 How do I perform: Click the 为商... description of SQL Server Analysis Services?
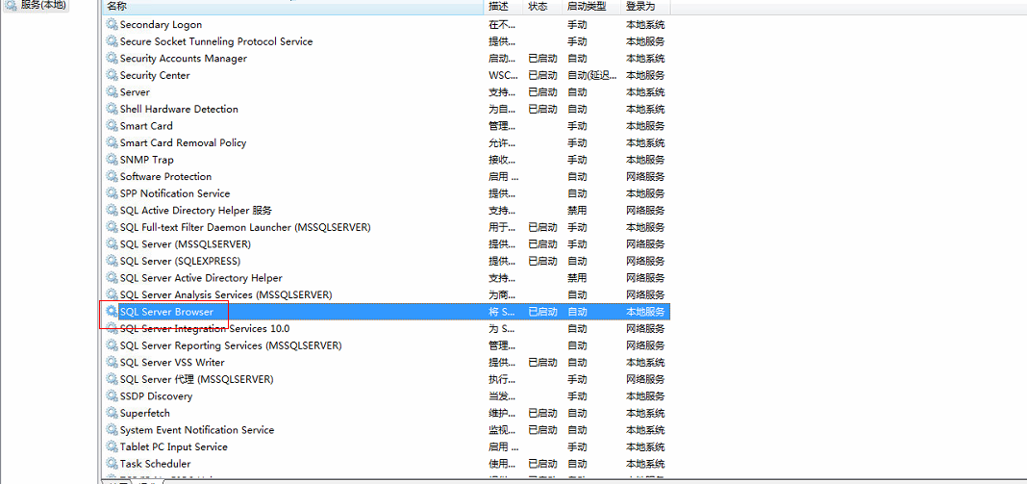(502, 295)
